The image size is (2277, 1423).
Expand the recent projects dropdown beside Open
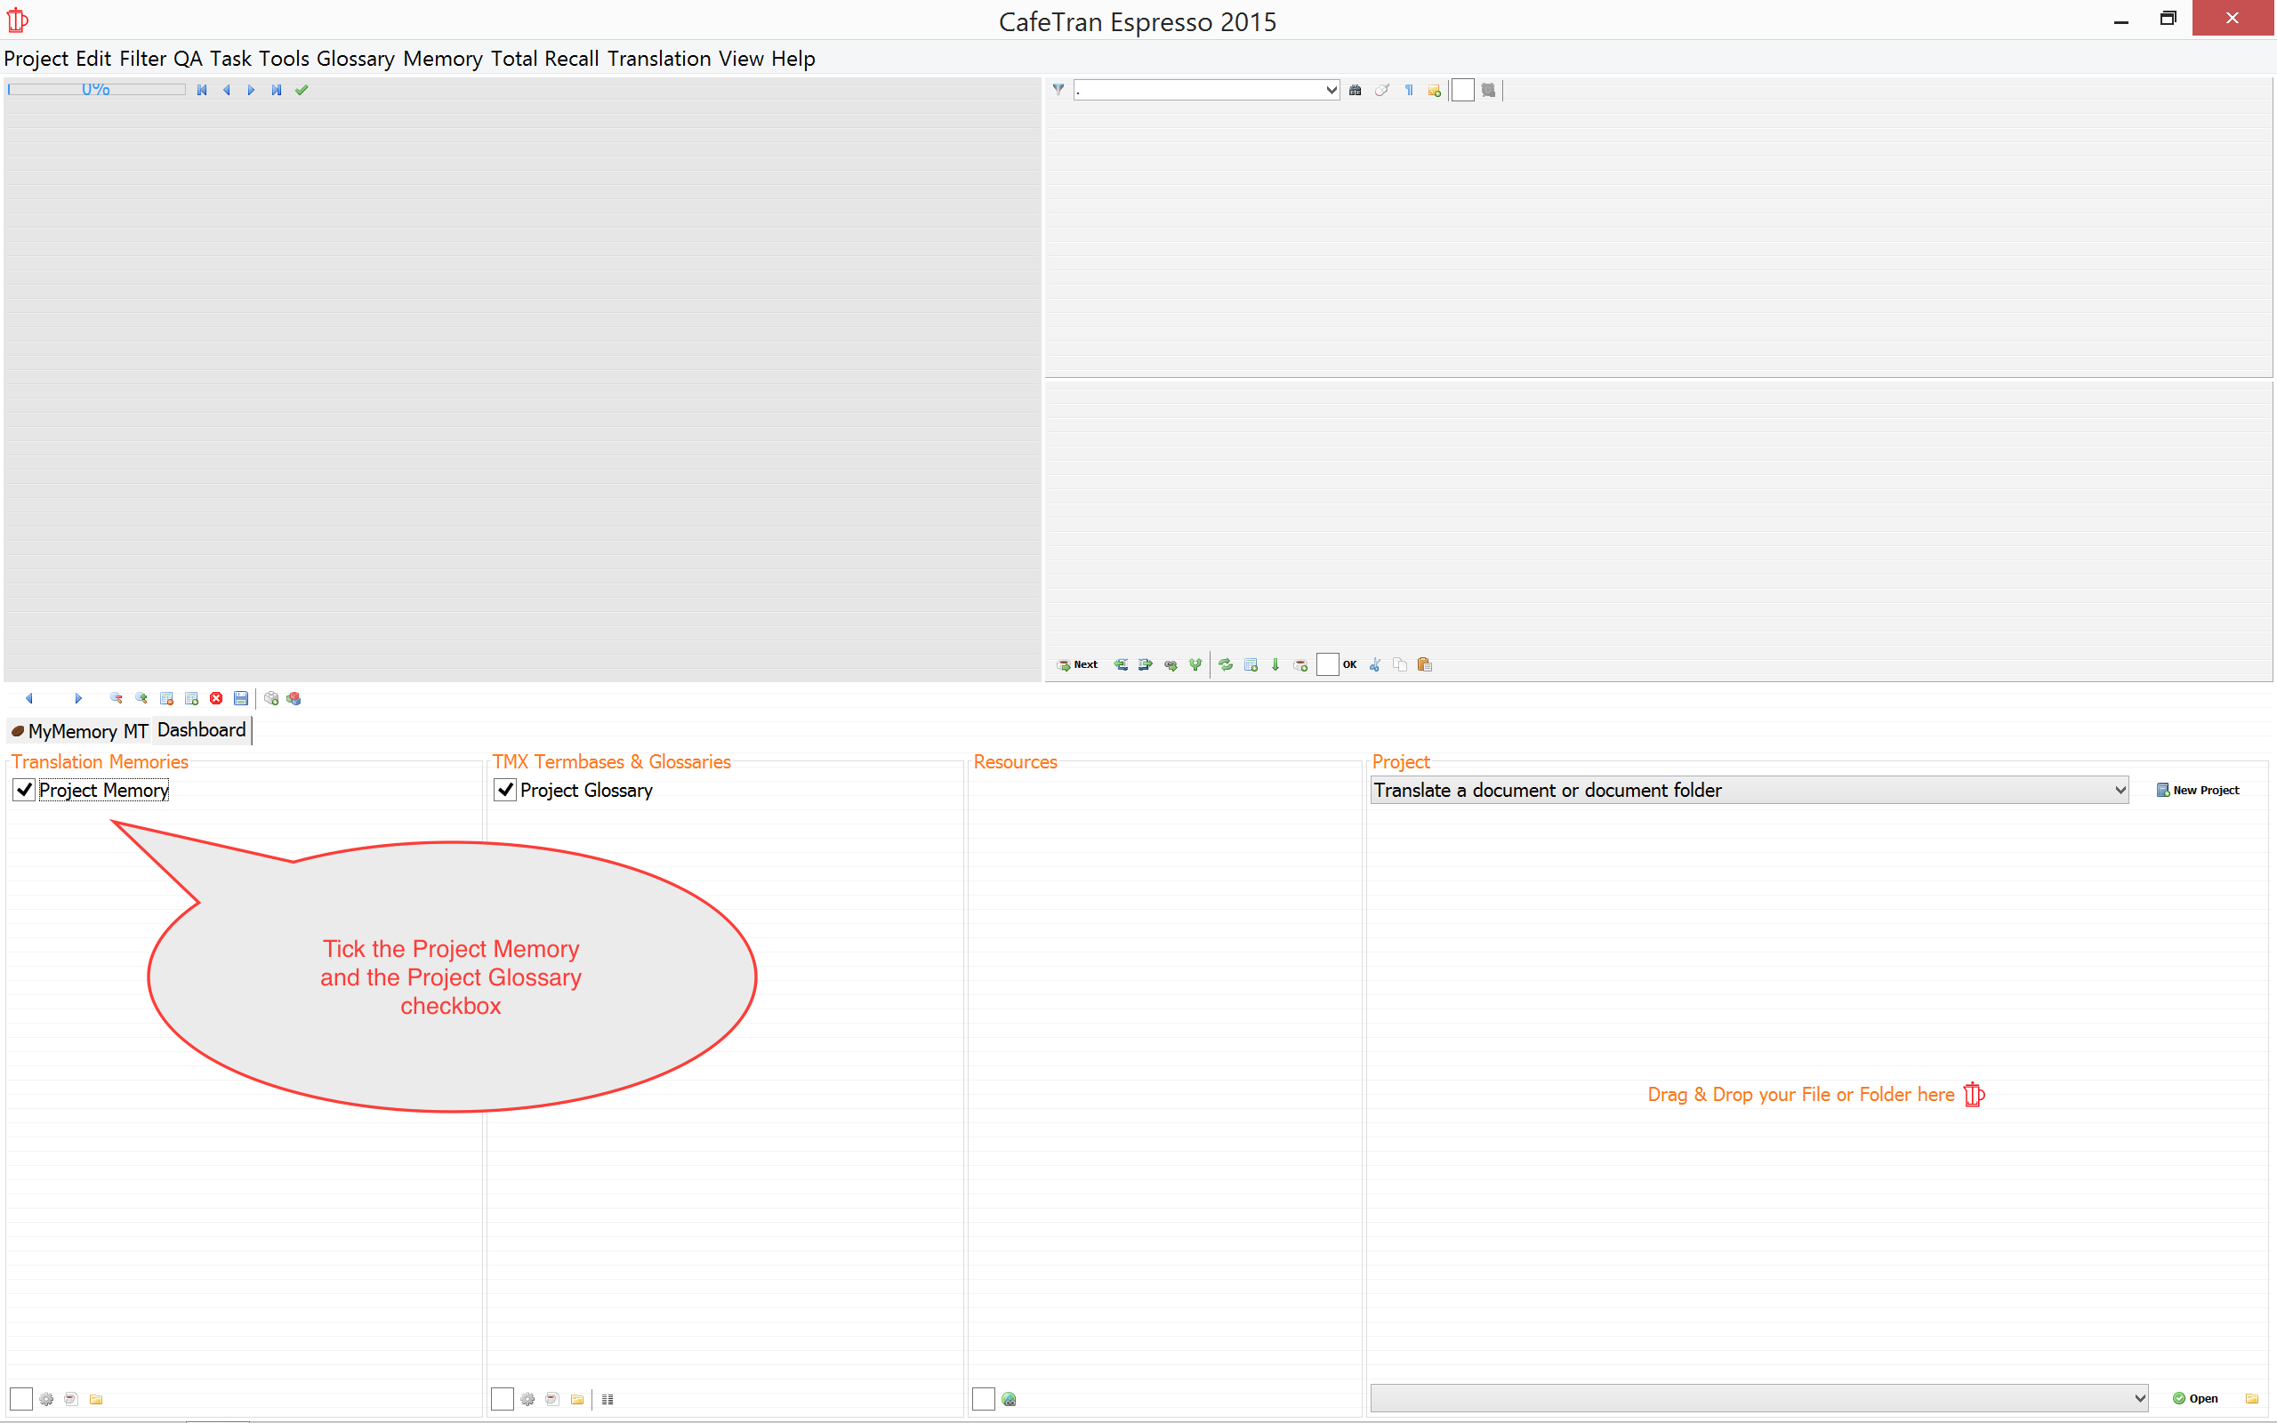(2140, 1397)
